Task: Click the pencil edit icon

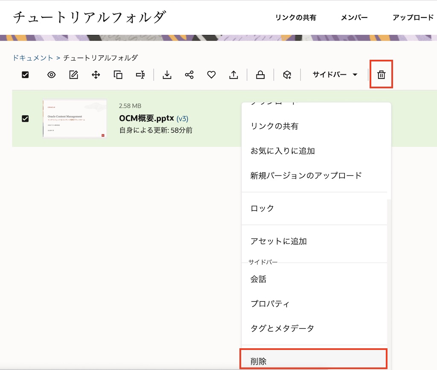Action: (x=74, y=75)
